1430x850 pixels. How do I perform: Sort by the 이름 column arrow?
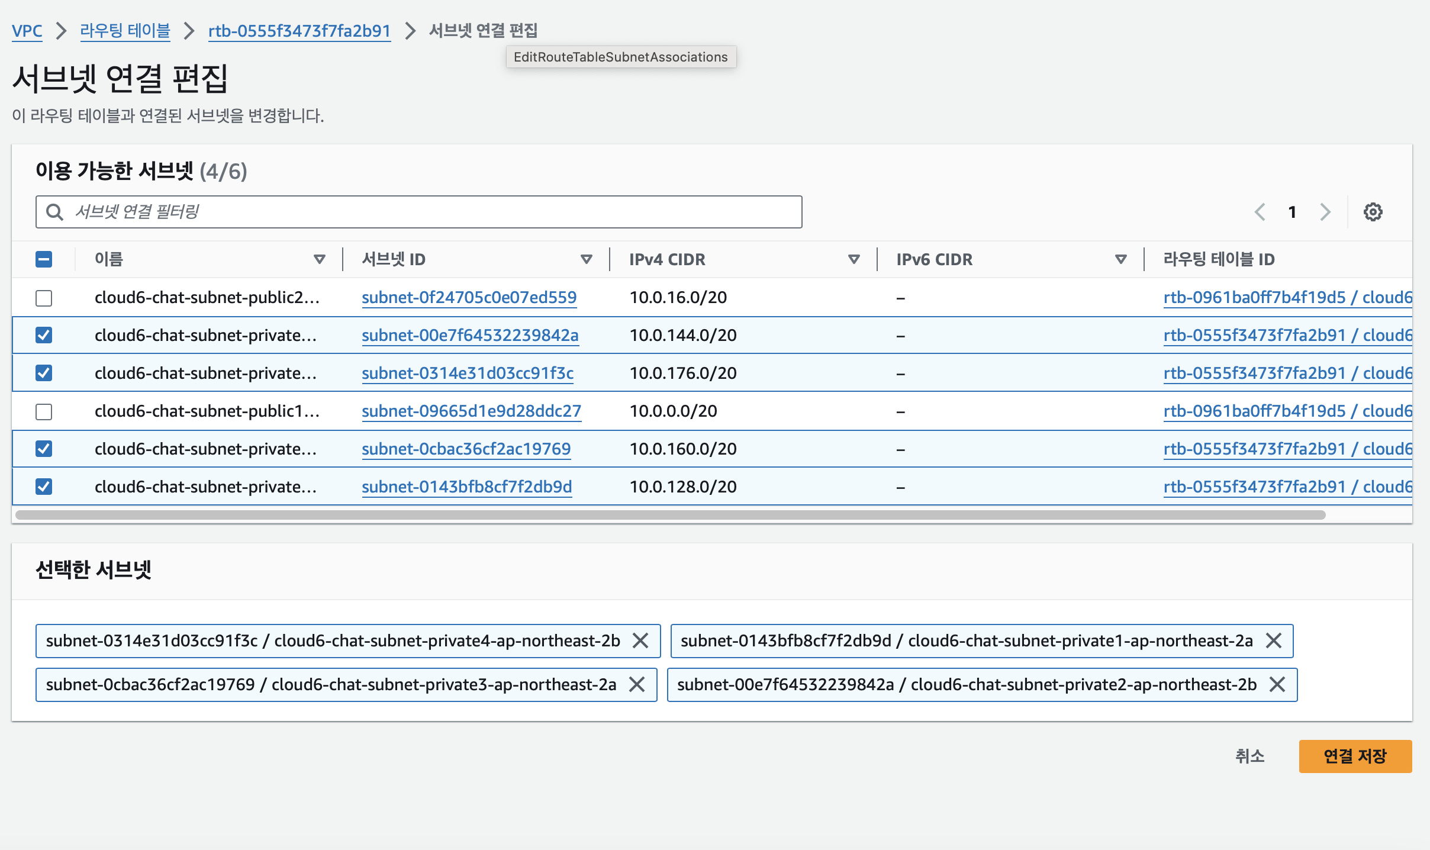[x=319, y=259]
